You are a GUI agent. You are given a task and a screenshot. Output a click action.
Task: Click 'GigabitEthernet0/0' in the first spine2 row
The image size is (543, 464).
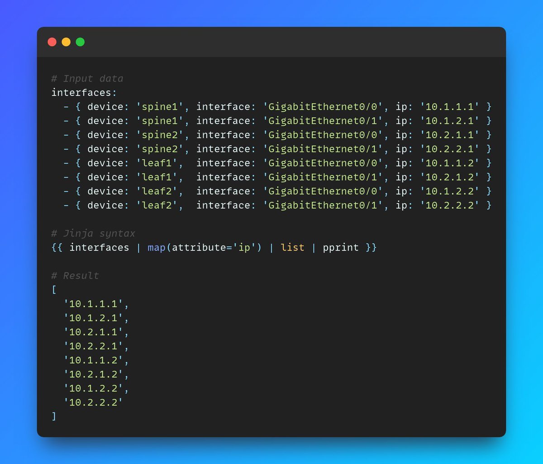click(x=323, y=135)
